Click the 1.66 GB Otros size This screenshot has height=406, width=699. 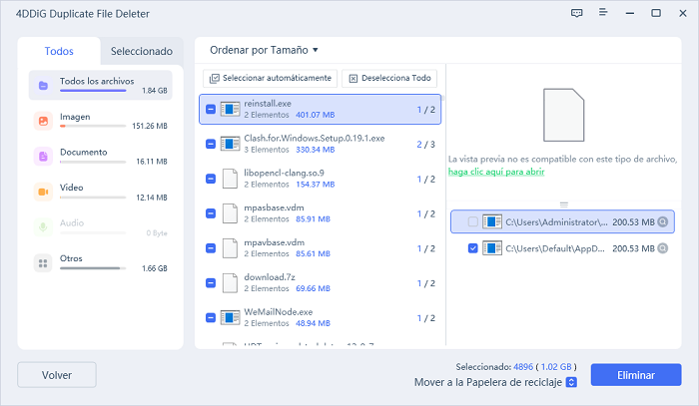point(155,268)
